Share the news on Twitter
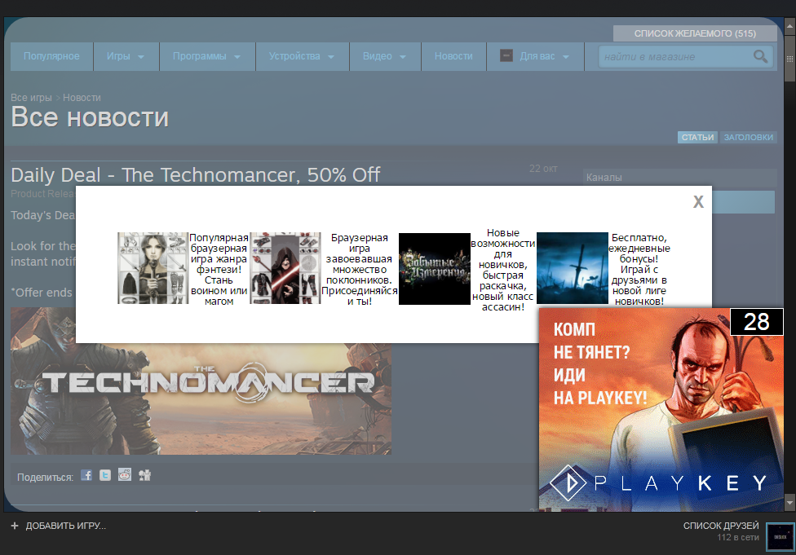The width and height of the screenshot is (796, 555). (105, 475)
